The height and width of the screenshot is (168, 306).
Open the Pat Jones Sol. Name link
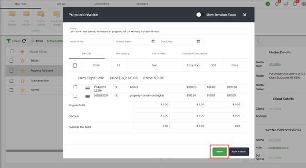click(x=274, y=157)
